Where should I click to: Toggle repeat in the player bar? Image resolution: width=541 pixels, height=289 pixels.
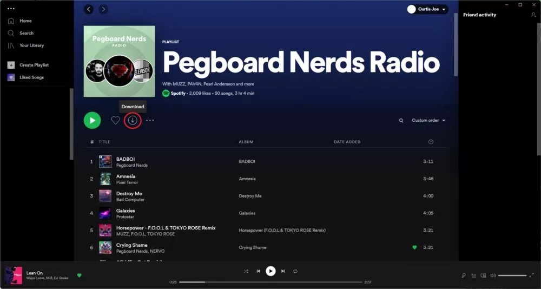(x=295, y=271)
